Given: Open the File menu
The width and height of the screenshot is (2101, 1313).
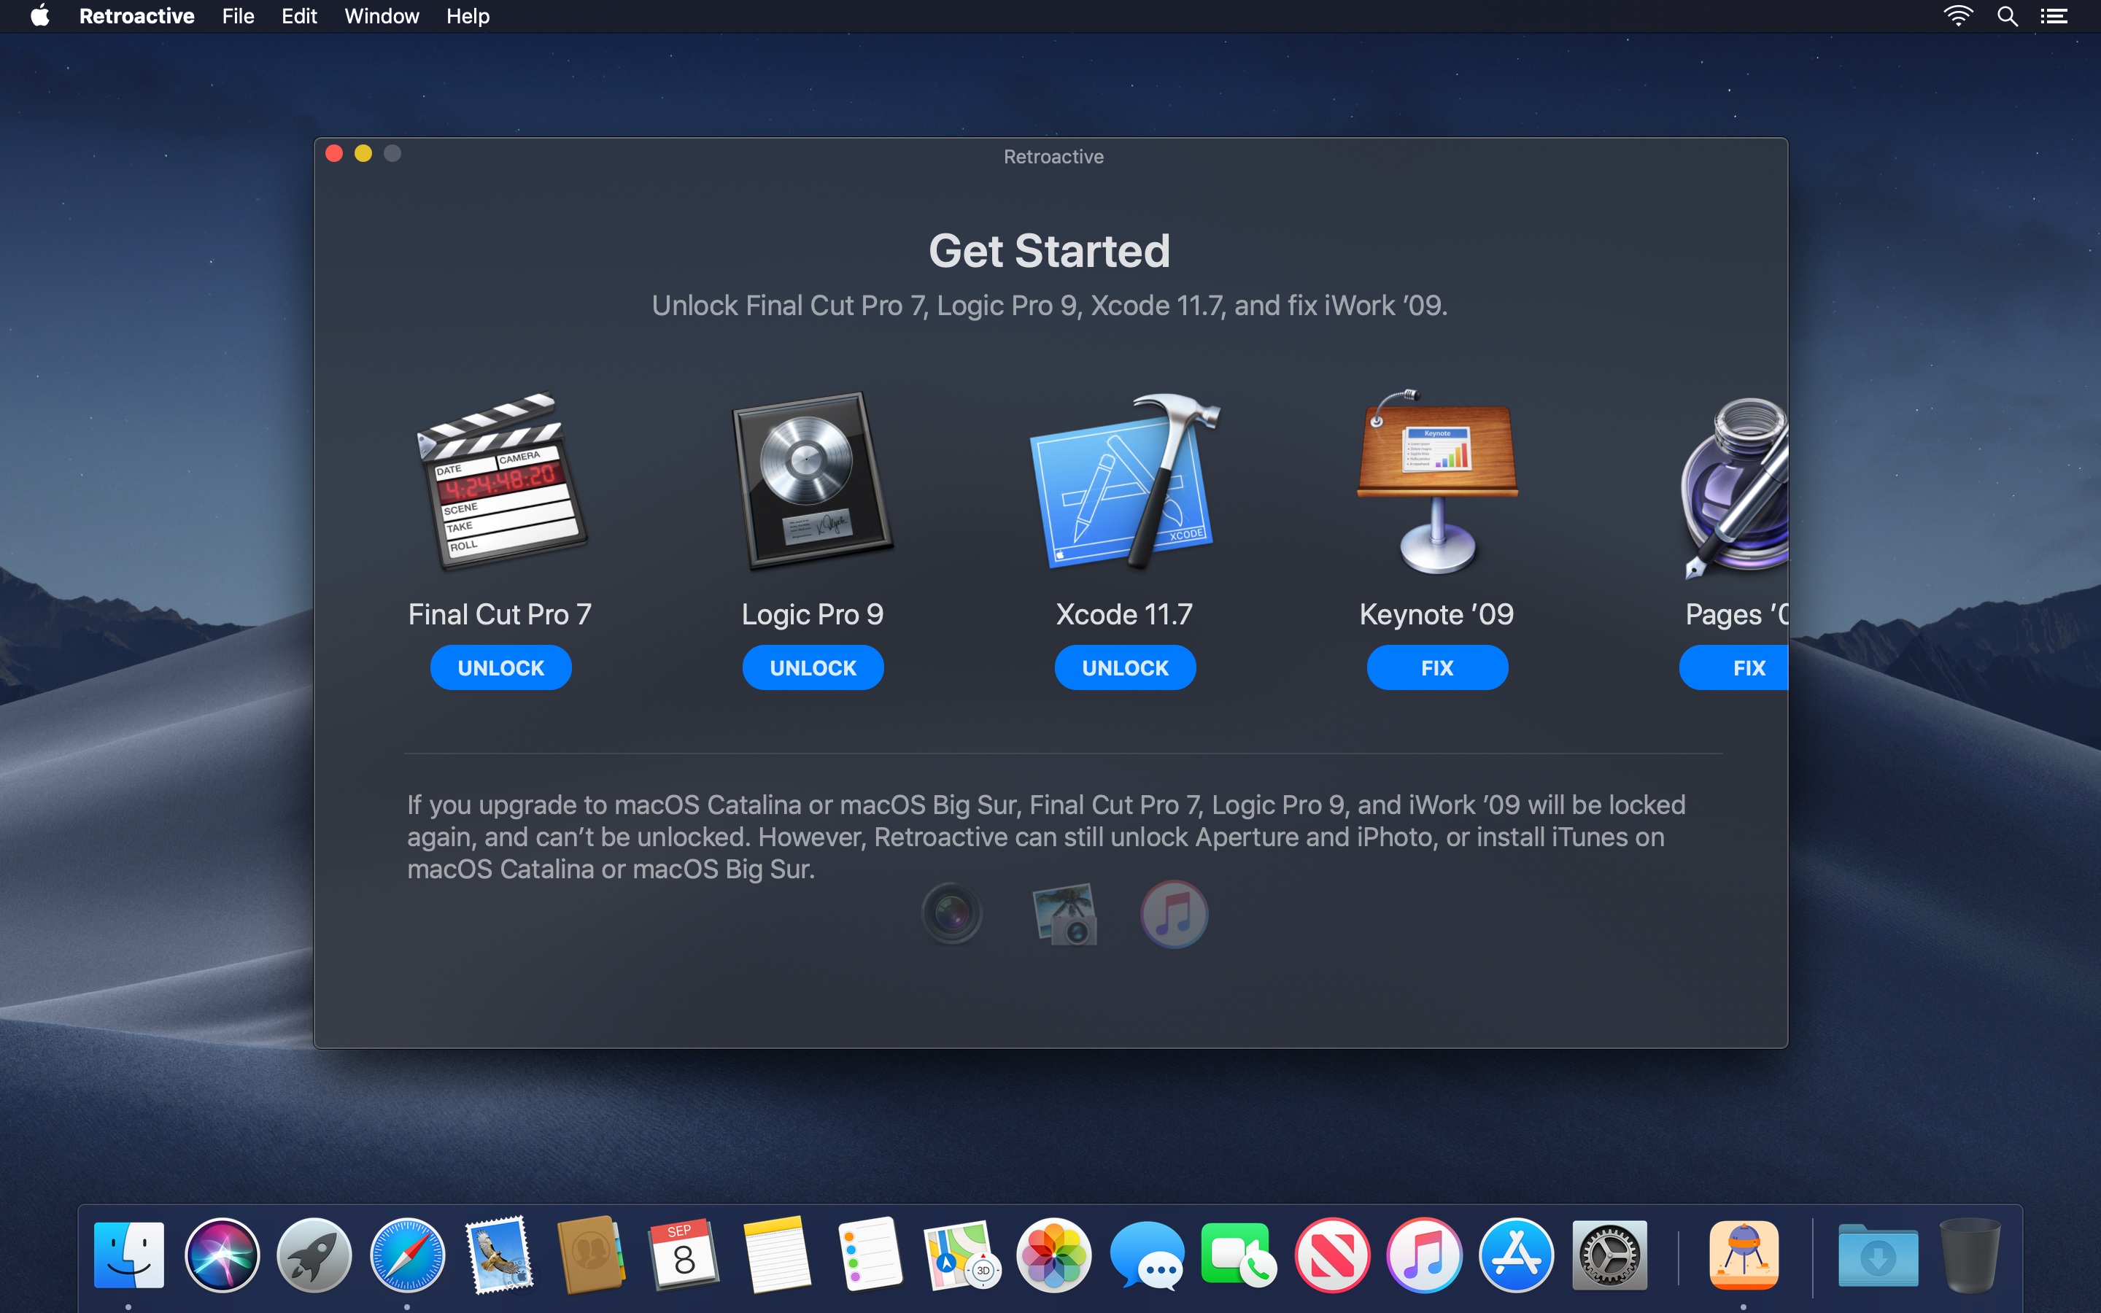Looking at the screenshot, I should (238, 17).
